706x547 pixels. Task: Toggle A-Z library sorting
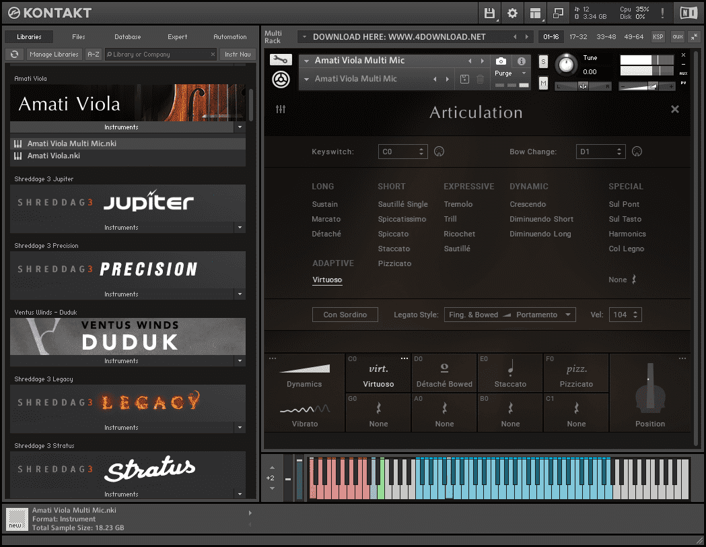point(93,54)
